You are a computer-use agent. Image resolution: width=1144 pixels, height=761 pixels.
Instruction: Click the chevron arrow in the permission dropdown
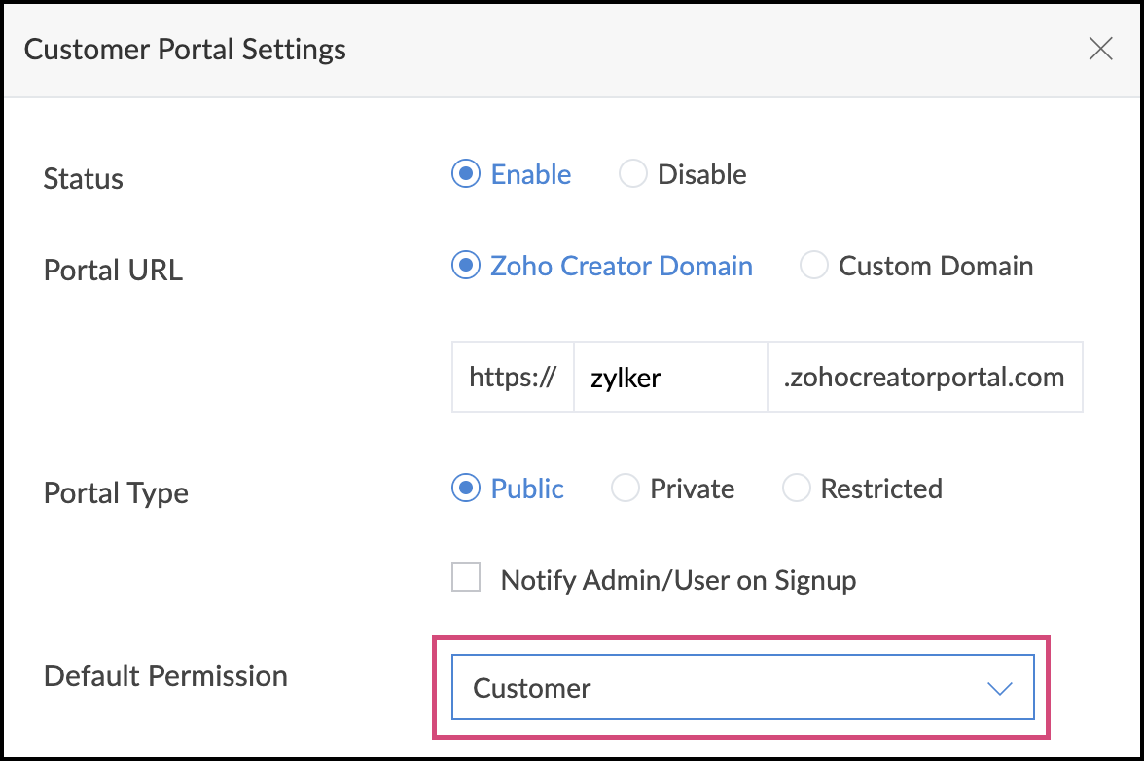click(999, 689)
